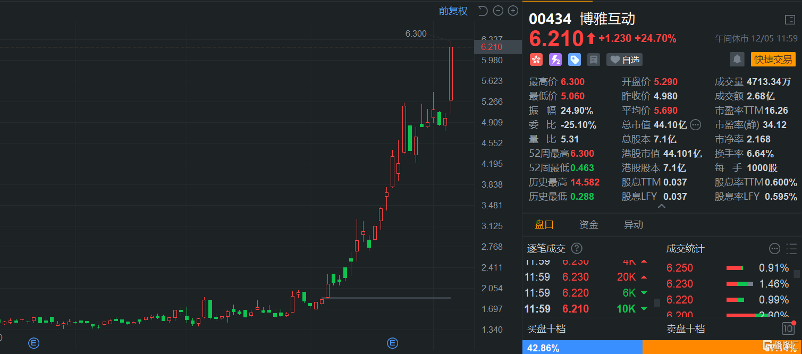Screen dimensions: 802x354
Task: Click the 市净率 value 2.168
Action: (x=758, y=139)
